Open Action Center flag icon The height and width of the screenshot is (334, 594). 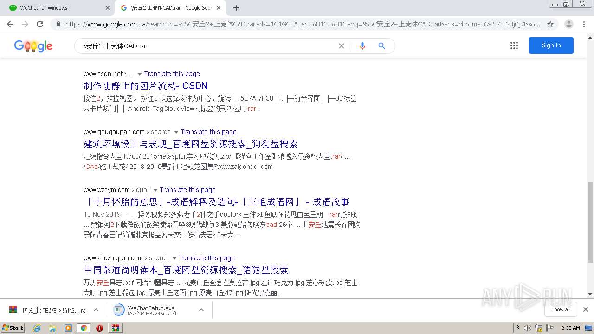[x=549, y=328]
